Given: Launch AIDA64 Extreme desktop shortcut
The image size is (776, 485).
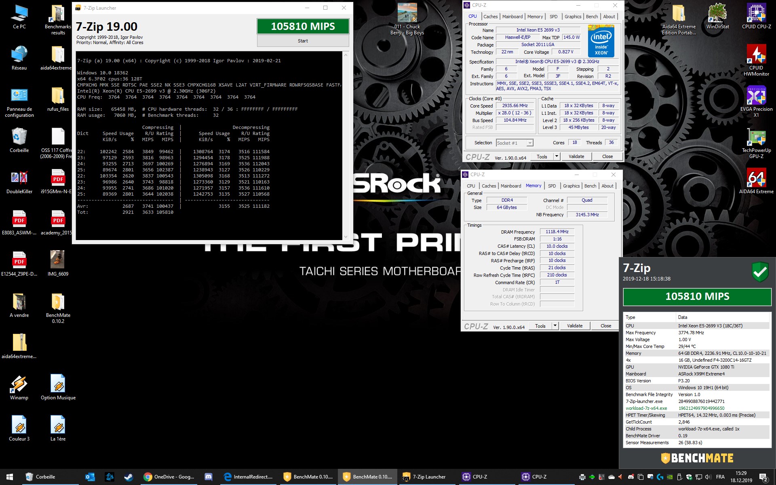Looking at the screenshot, I should (x=756, y=182).
